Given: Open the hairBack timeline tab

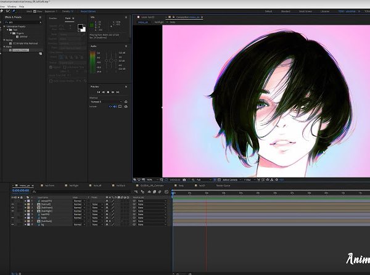Looking at the screenshot, I should tap(121, 186).
